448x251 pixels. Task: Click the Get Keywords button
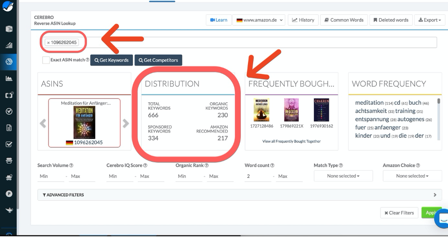pos(112,60)
